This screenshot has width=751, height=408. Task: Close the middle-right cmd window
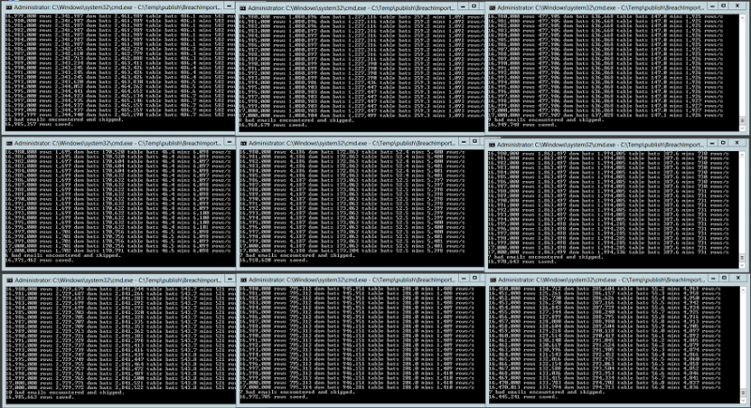click(738, 143)
